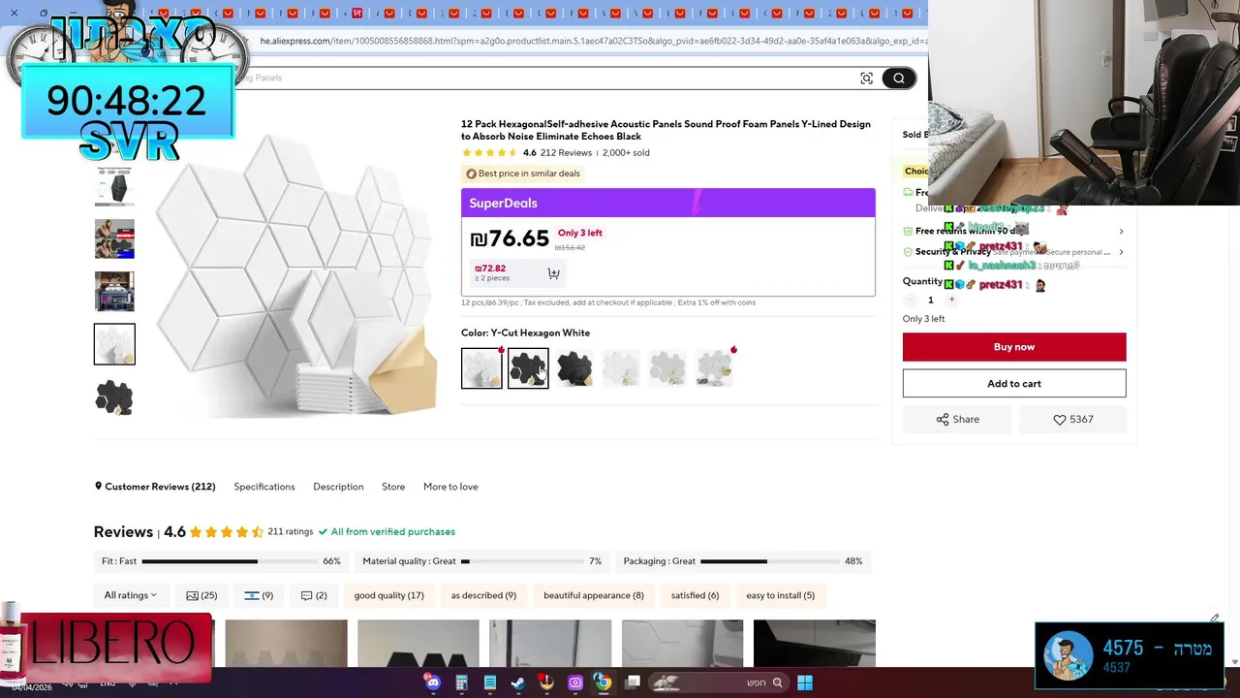This screenshot has height=698, width=1240.
Task: Click the Share button
Action: (x=957, y=420)
